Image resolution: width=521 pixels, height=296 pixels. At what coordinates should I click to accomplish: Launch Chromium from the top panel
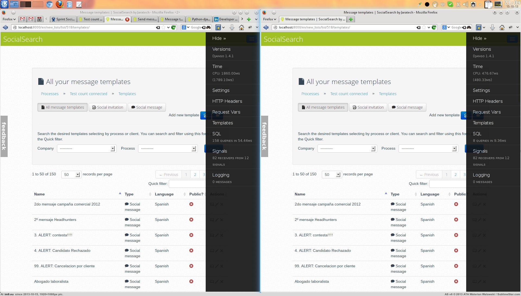[49, 4]
